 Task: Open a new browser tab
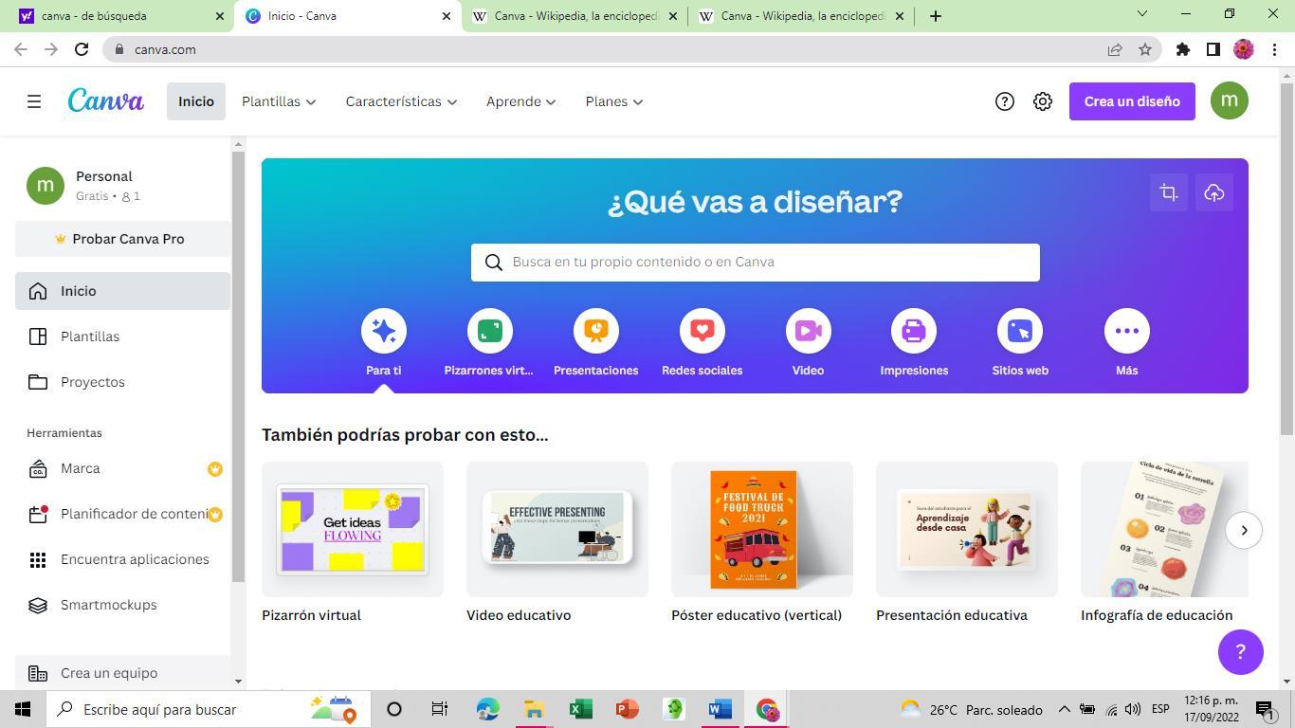tap(935, 15)
